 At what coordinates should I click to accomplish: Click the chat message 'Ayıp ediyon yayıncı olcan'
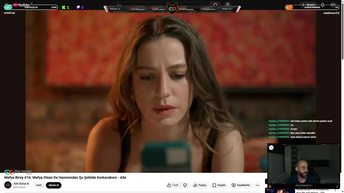click(x=303, y=137)
